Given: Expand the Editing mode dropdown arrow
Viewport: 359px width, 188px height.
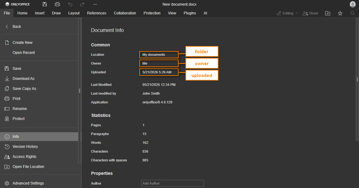Looking at the screenshot, I should coord(297,13).
